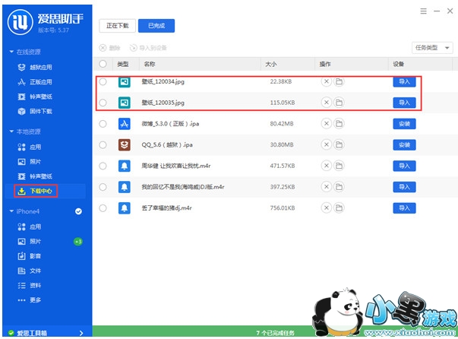The height and width of the screenshot is (339, 458).
Task: Open folder for 壁纸_120034.jpg
Action: click(339, 81)
